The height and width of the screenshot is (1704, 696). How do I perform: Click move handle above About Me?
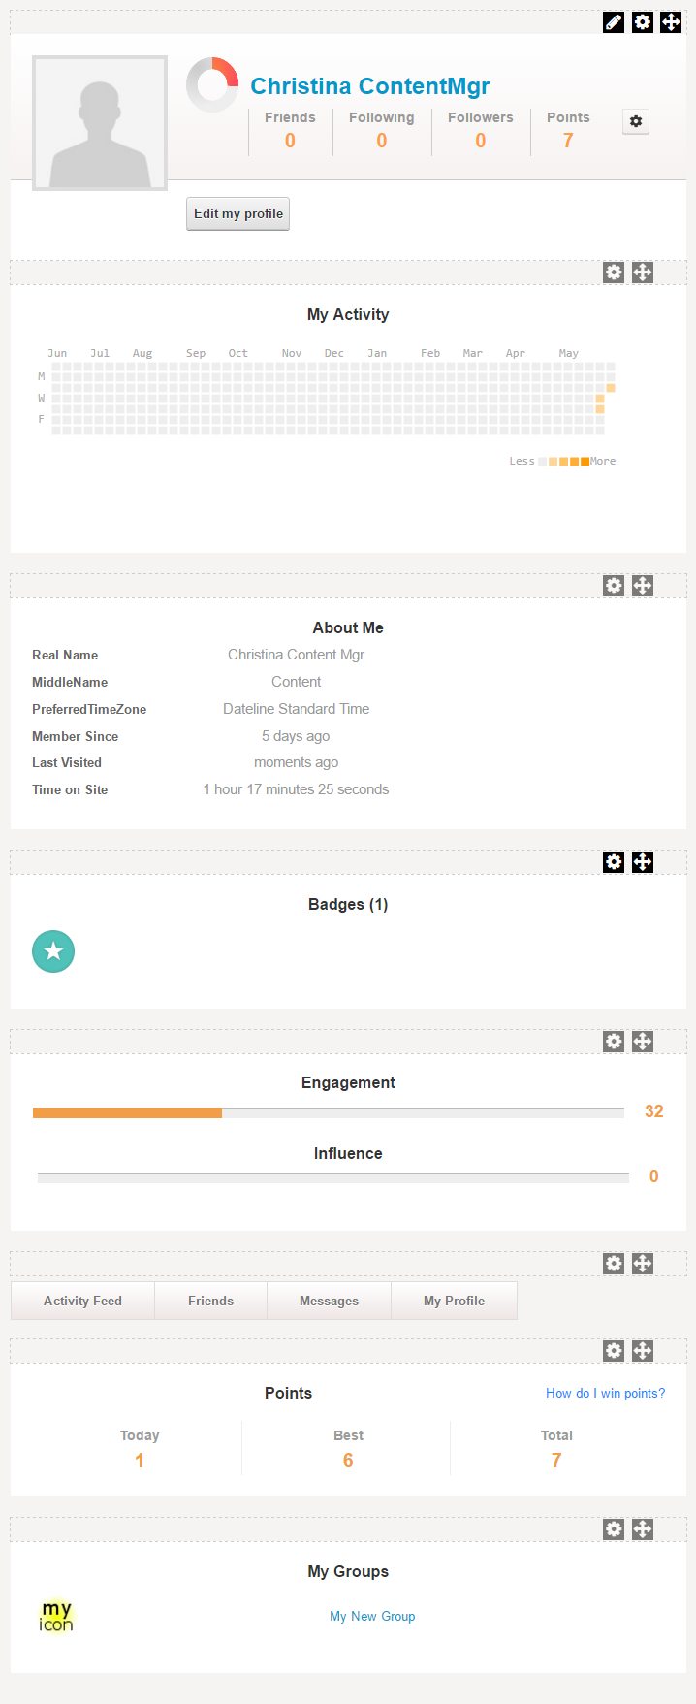tap(643, 586)
